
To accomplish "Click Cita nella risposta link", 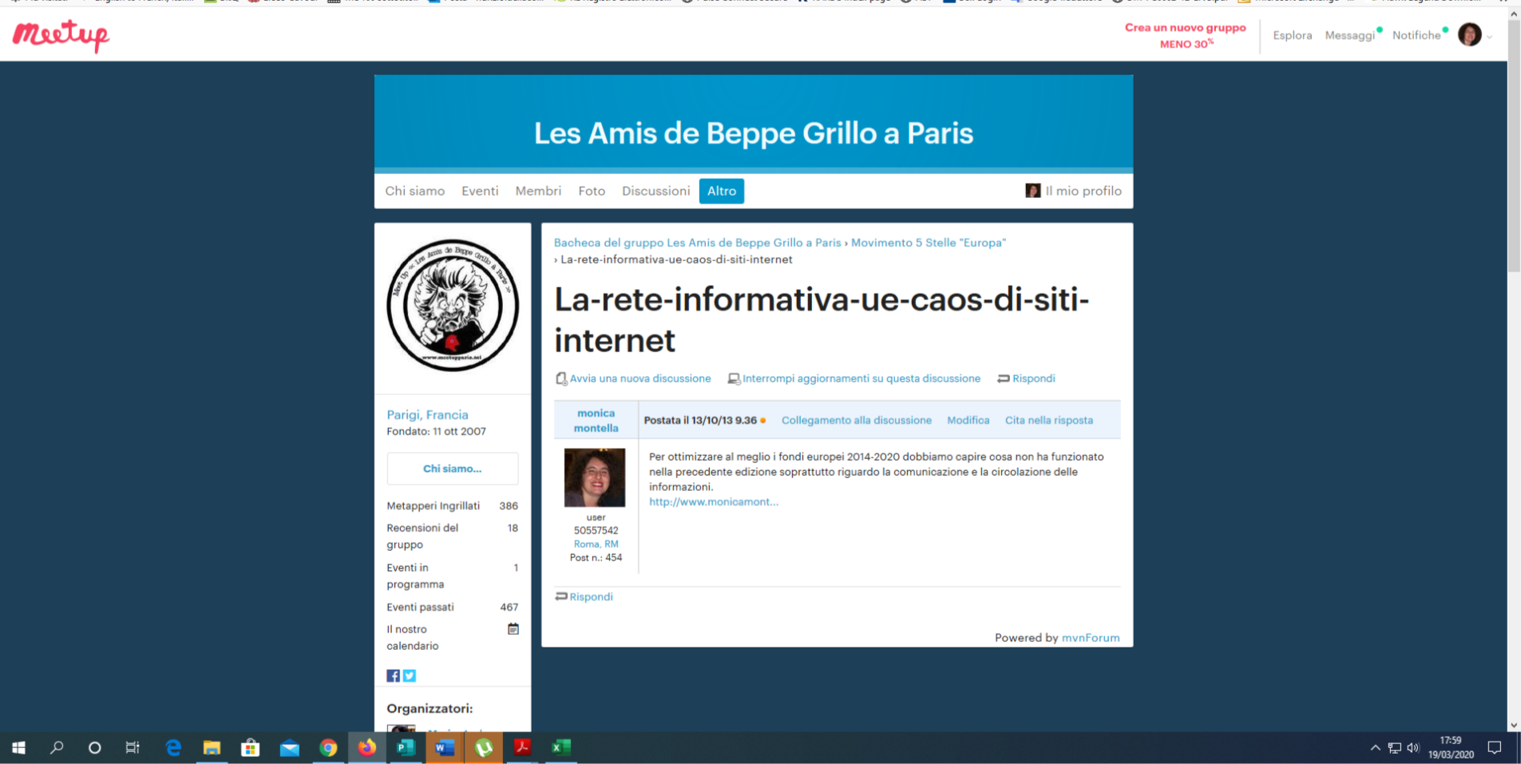I will (x=1049, y=420).
